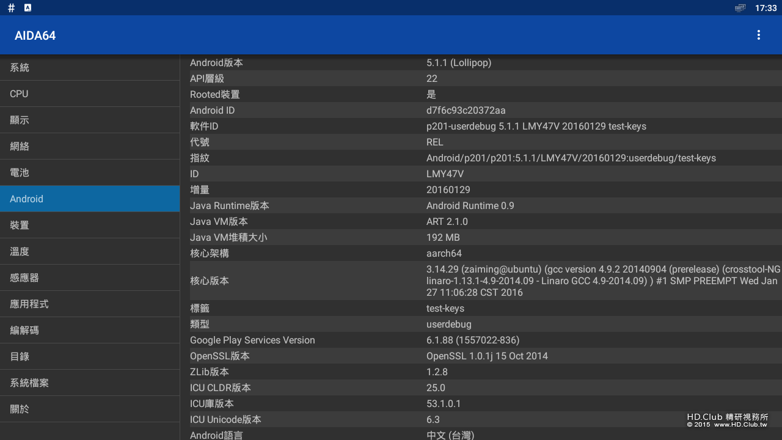The image size is (782, 440).
Task: Select the 核心版本 row label
Action: point(210,280)
